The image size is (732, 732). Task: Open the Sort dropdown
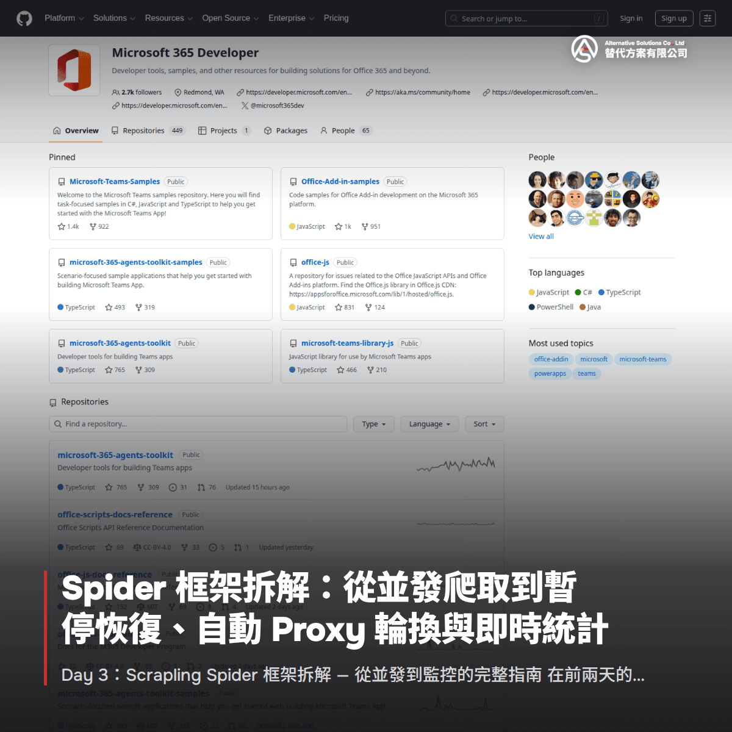485,424
